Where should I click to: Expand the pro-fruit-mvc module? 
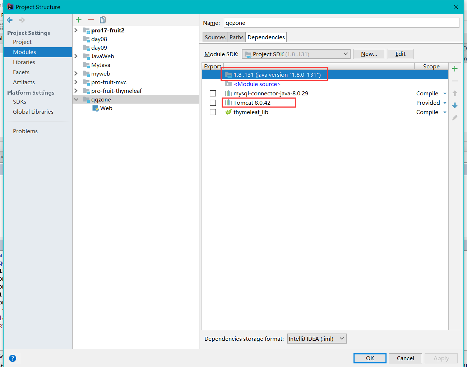pos(76,82)
